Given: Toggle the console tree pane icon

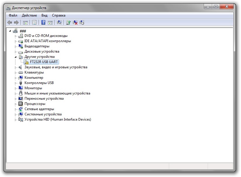Looking at the screenshot, I should coord(25,23).
